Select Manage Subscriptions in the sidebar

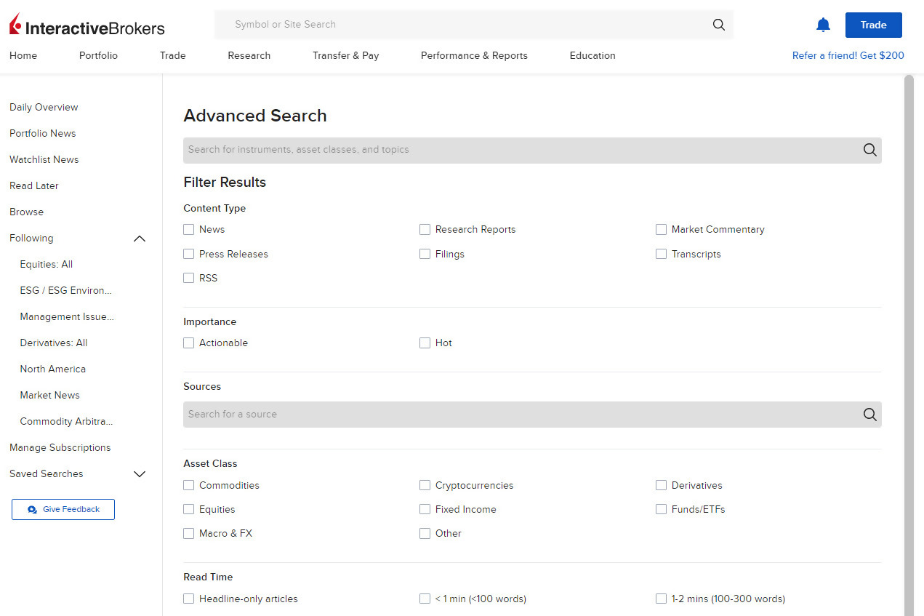(60, 447)
